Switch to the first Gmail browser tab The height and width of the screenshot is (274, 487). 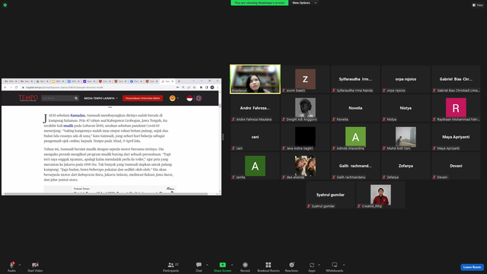click(x=10, y=81)
